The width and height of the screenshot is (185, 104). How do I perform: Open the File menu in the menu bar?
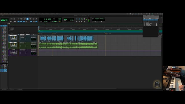tap(10, 14)
